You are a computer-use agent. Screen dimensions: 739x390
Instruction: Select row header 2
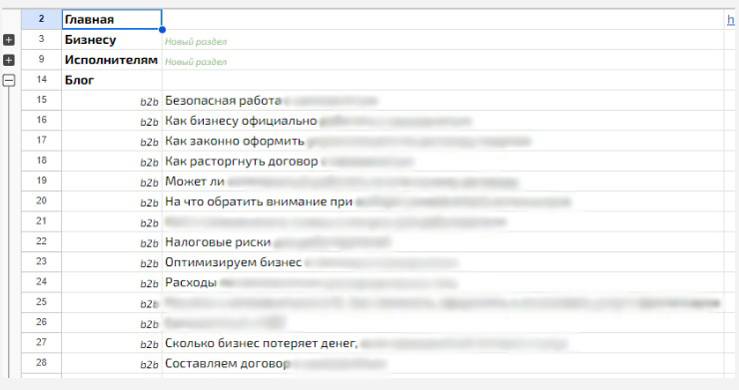(x=42, y=19)
